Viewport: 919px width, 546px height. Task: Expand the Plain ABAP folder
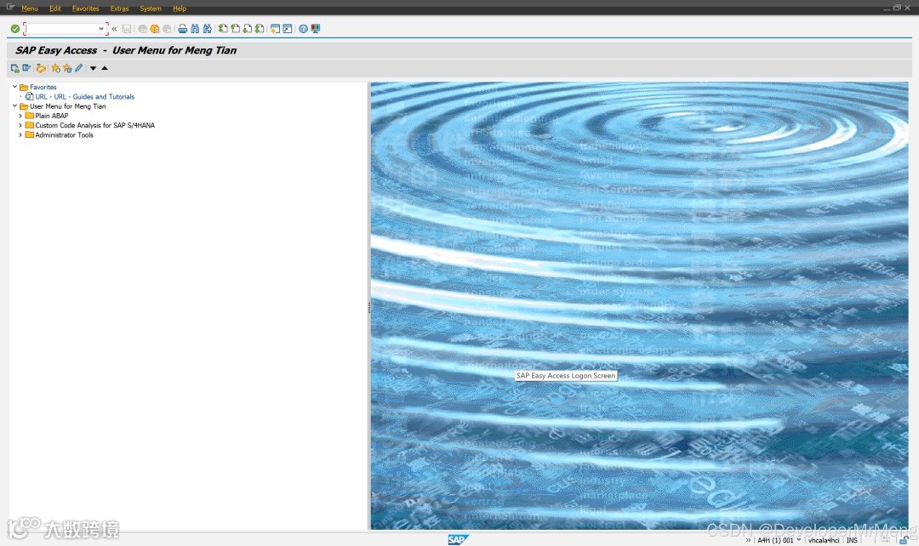coord(20,116)
